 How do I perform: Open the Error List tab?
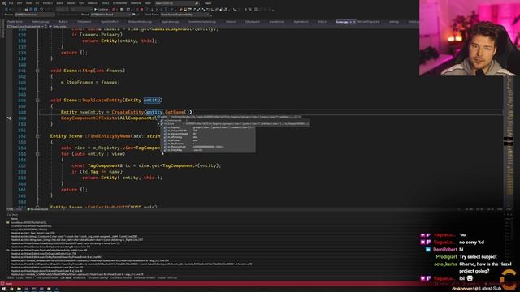pyautogui.click(x=172, y=277)
